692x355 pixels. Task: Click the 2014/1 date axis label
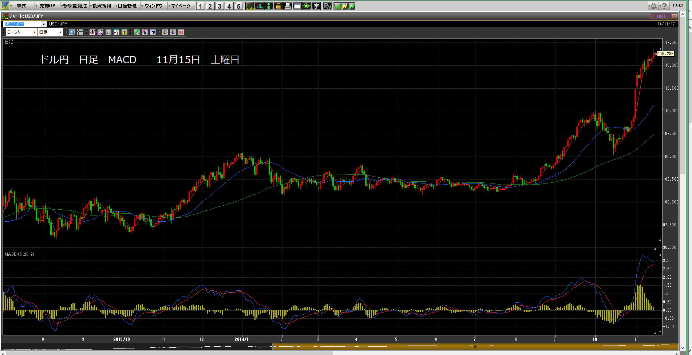[x=241, y=339]
